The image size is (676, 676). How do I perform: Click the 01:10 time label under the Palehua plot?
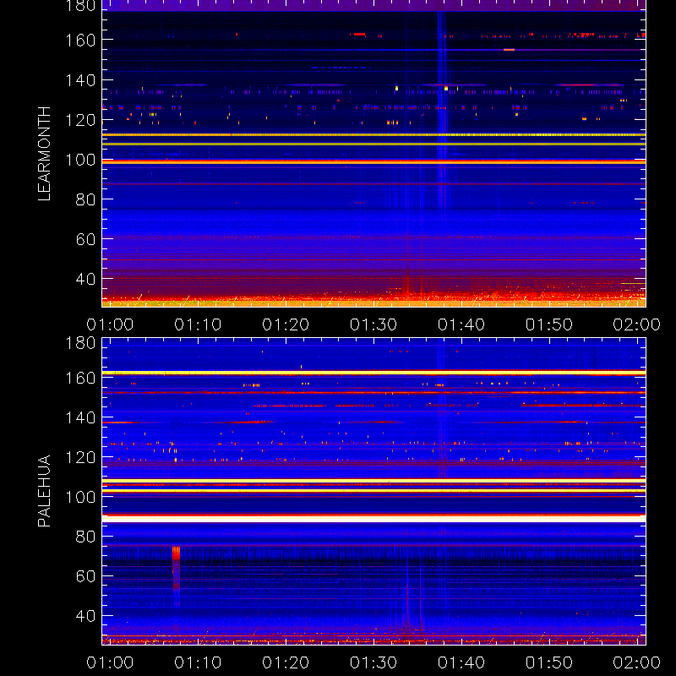point(198,662)
